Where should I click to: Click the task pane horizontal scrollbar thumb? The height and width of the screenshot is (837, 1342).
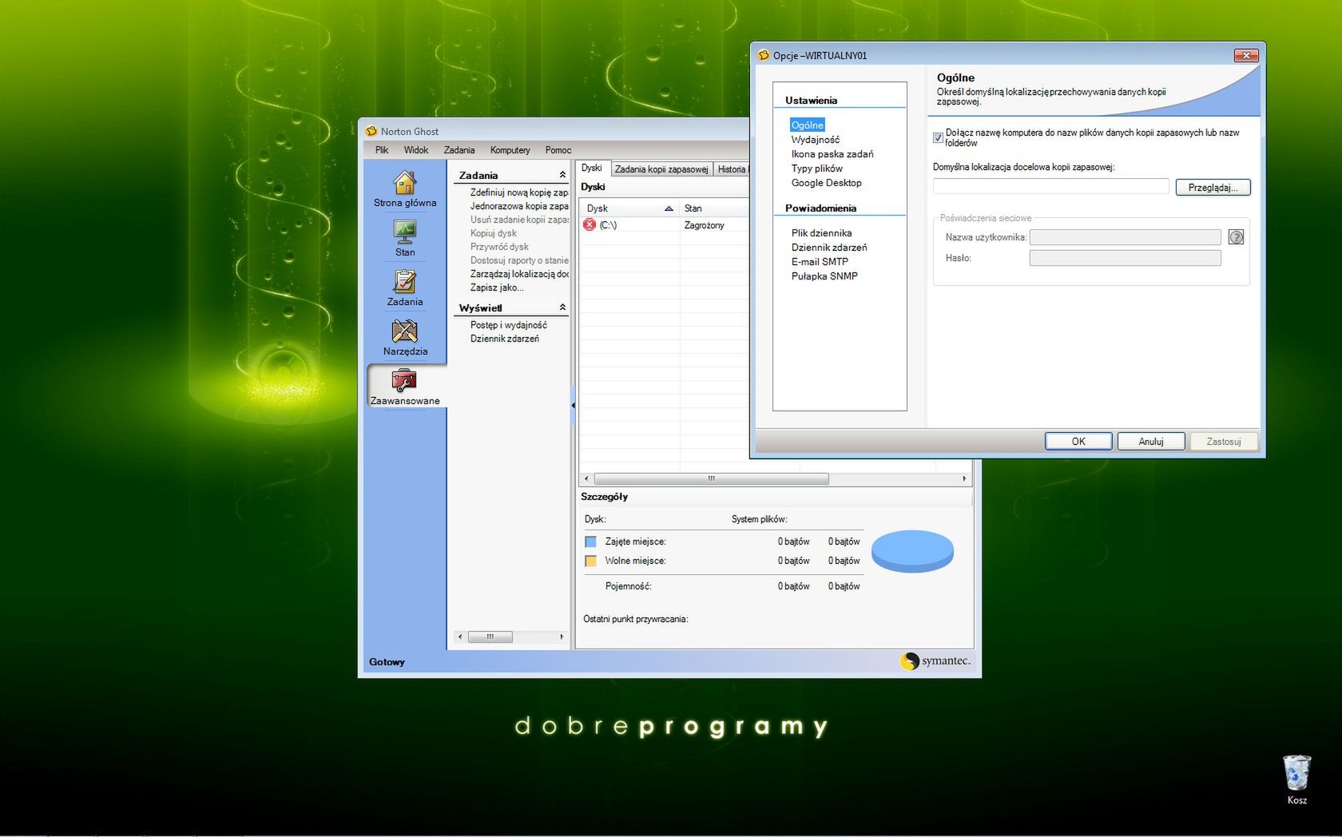click(x=490, y=637)
